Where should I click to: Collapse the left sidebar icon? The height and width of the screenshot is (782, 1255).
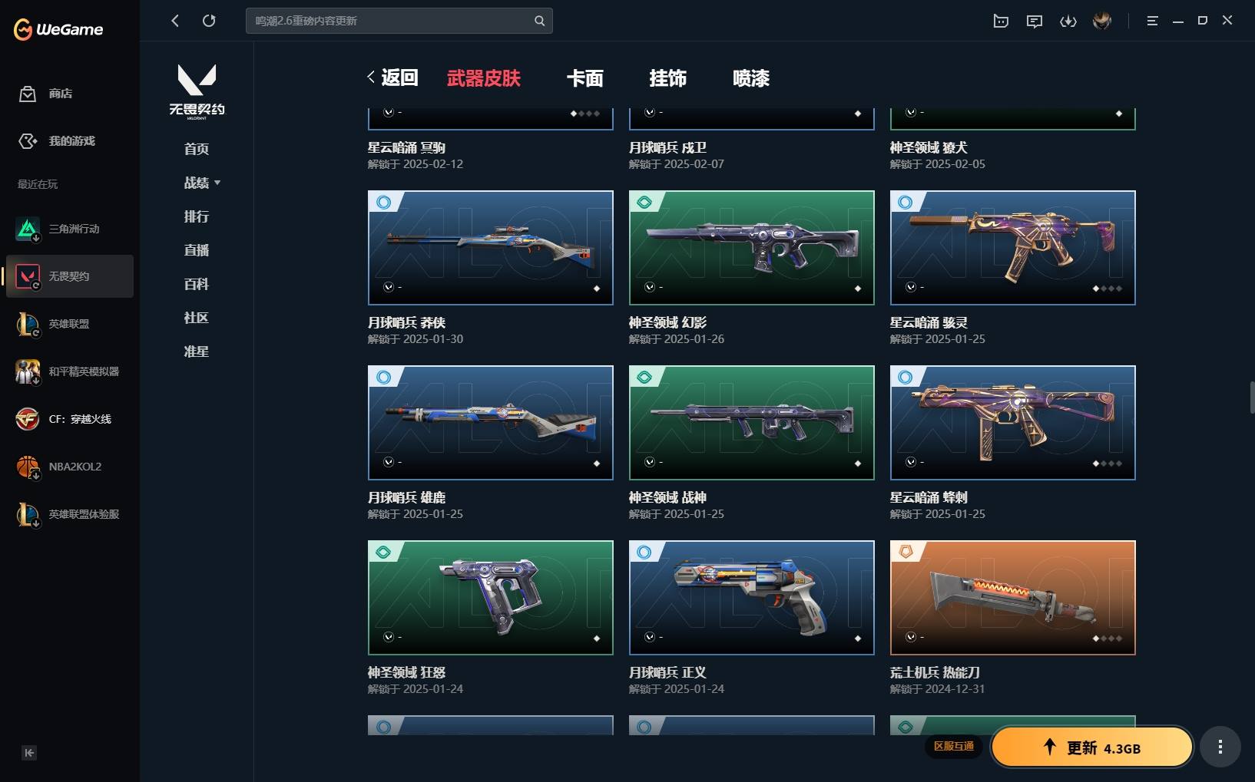tap(29, 753)
